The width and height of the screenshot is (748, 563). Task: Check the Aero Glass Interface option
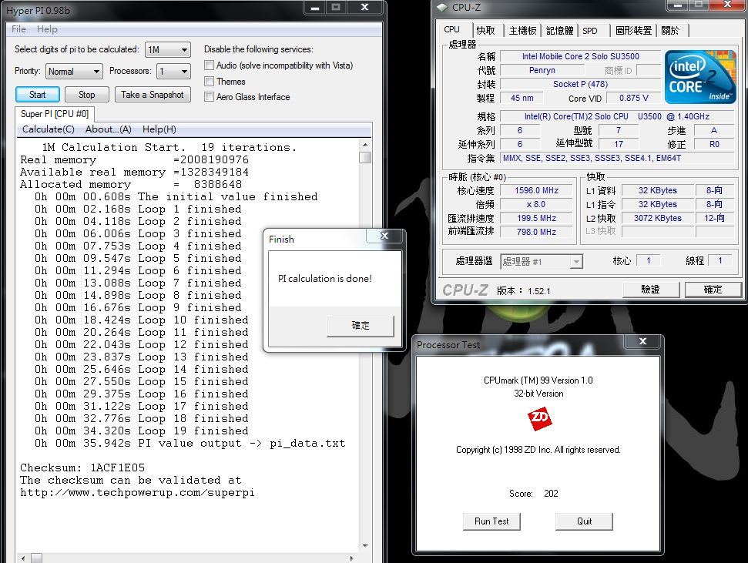pos(210,97)
